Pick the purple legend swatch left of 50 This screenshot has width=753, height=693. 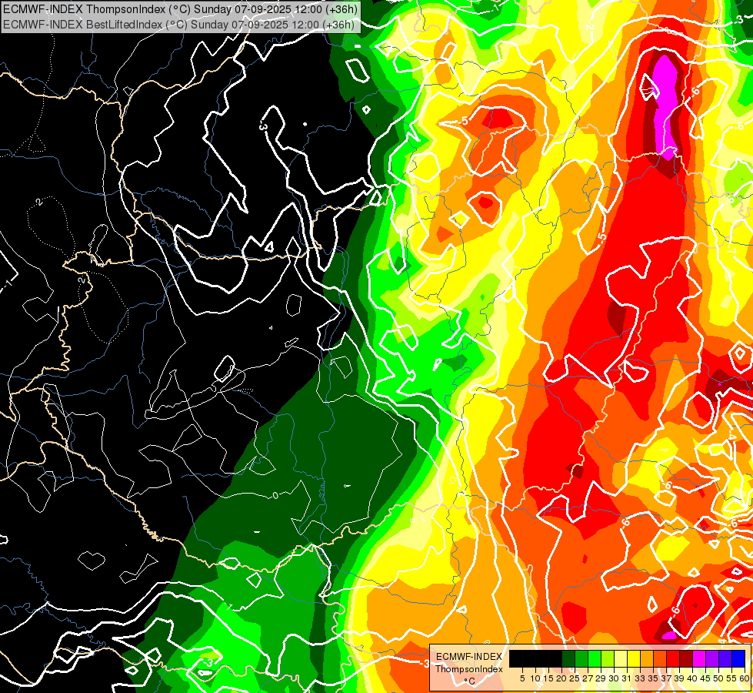click(712, 658)
